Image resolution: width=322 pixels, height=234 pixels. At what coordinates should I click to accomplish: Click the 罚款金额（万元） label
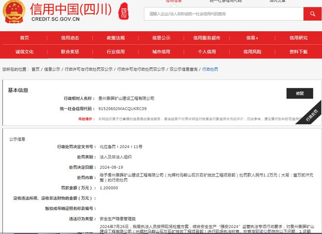click(x=79, y=188)
